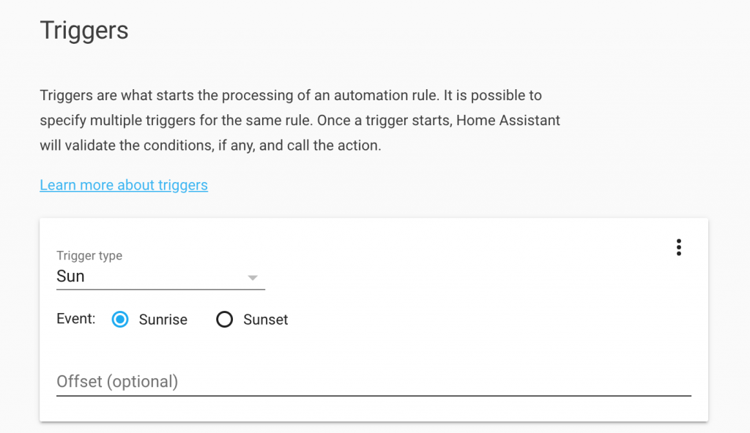The height and width of the screenshot is (433, 750).
Task: Expand the Trigger type dropdown arrow
Action: (x=253, y=278)
